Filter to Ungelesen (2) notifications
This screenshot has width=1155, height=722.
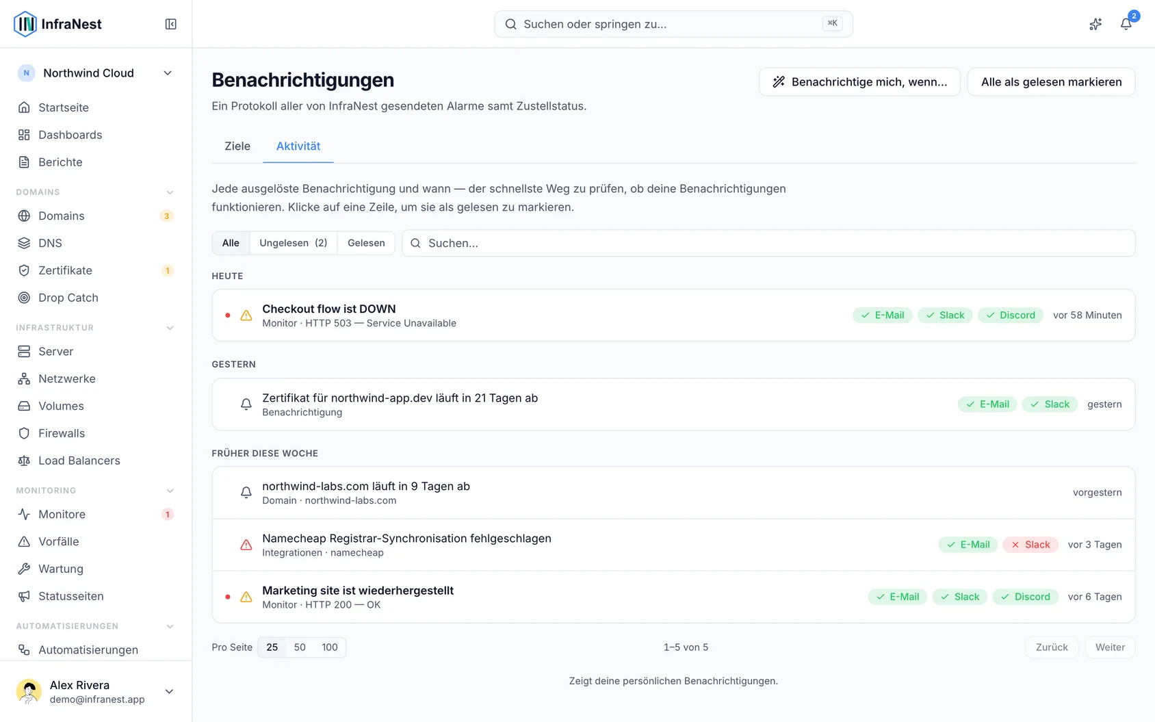click(294, 243)
